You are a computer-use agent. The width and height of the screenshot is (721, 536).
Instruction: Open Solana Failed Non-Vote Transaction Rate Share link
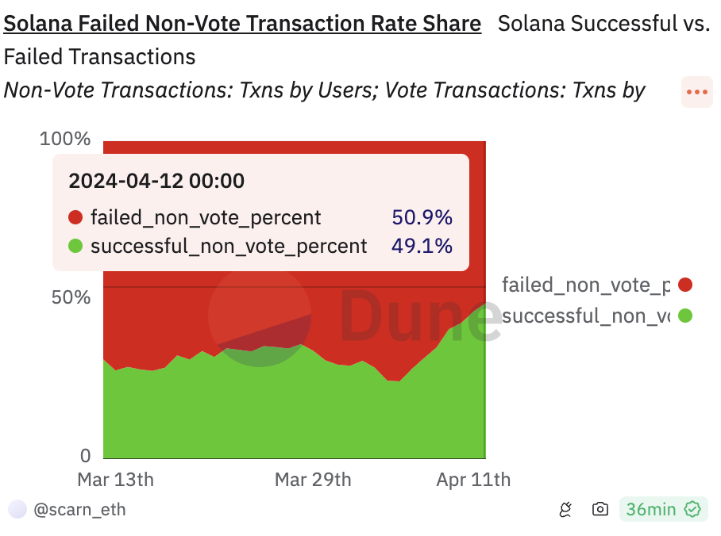[x=242, y=24]
